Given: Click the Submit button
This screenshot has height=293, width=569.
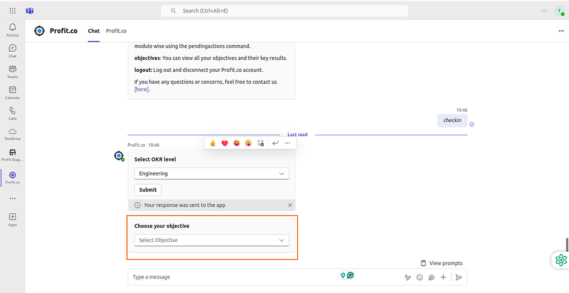Looking at the screenshot, I should tap(148, 189).
